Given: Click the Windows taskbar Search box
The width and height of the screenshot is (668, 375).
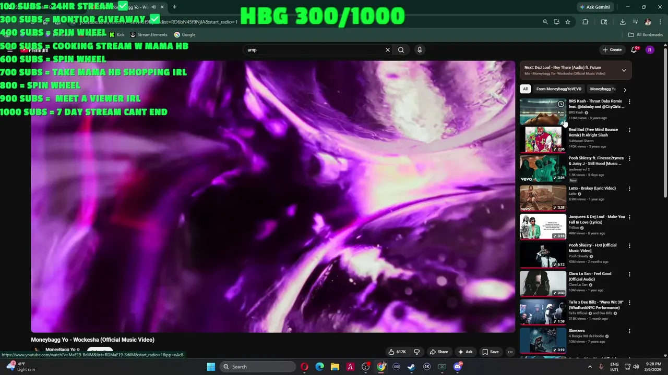Looking at the screenshot, I should pyautogui.click(x=258, y=367).
